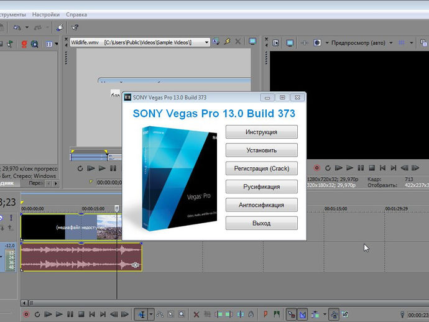
Task: Click Play From Start in preview transport
Action: pyautogui.click(x=338, y=168)
